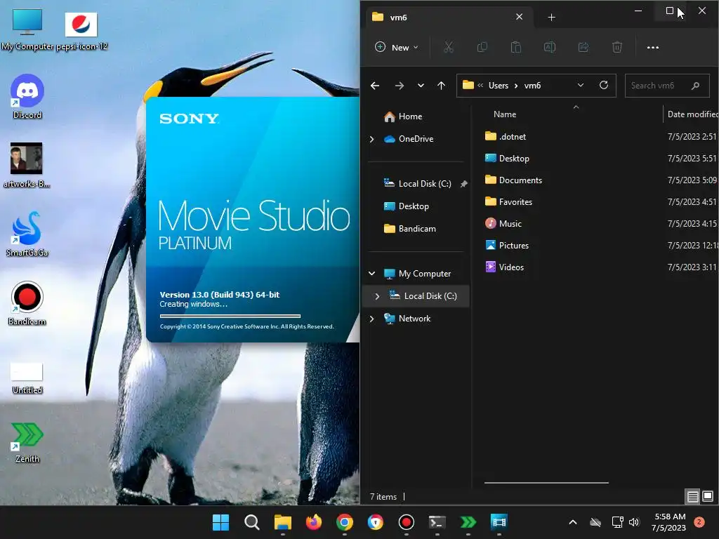Click the Share icon in Explorer toolbar
This screenshot has width=719, height=539.
[583, 47]
